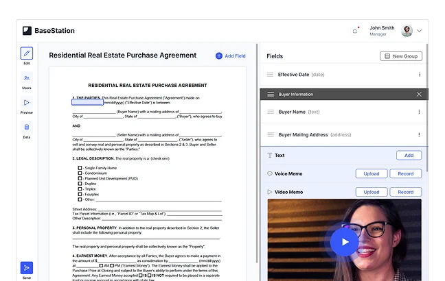Expand the John Smith account dropdown
445x281 pixels.
pyautogui.click(x=419, y=31)
